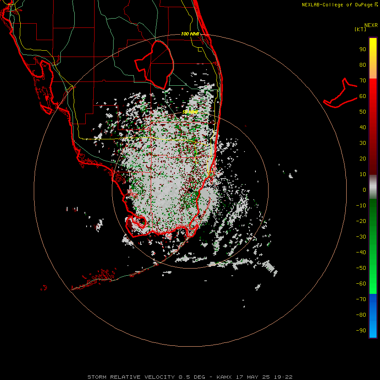
Task: Click the NEXLAB-College of DuPage title text
Action: [x=339, y=5]
